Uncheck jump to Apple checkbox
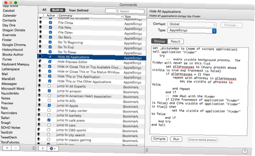Viewport: 255px width, 156px height. (x=49, y=105)
